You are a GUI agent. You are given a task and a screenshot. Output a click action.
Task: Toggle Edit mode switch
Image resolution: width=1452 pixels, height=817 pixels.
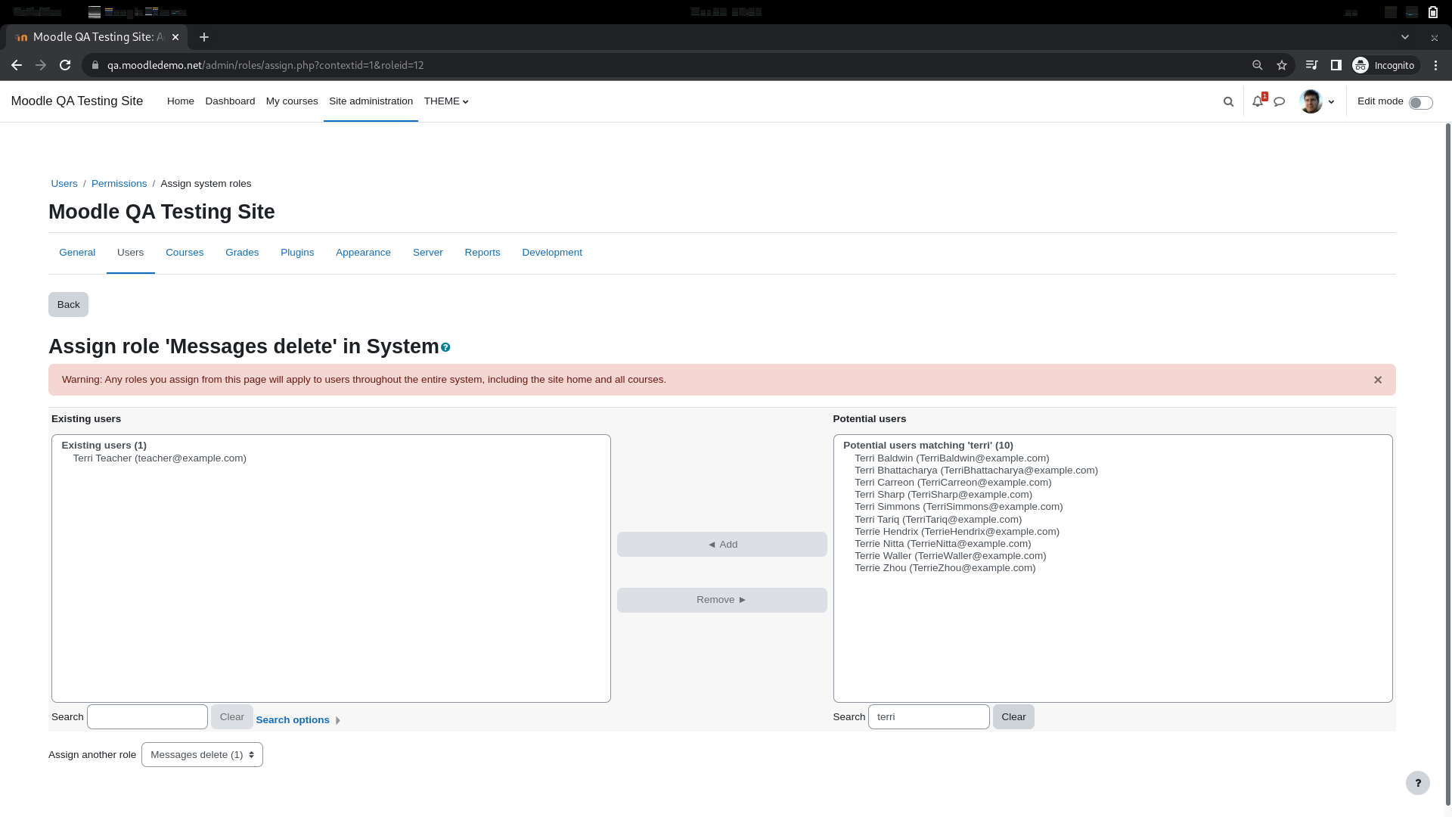[1420, 102]
